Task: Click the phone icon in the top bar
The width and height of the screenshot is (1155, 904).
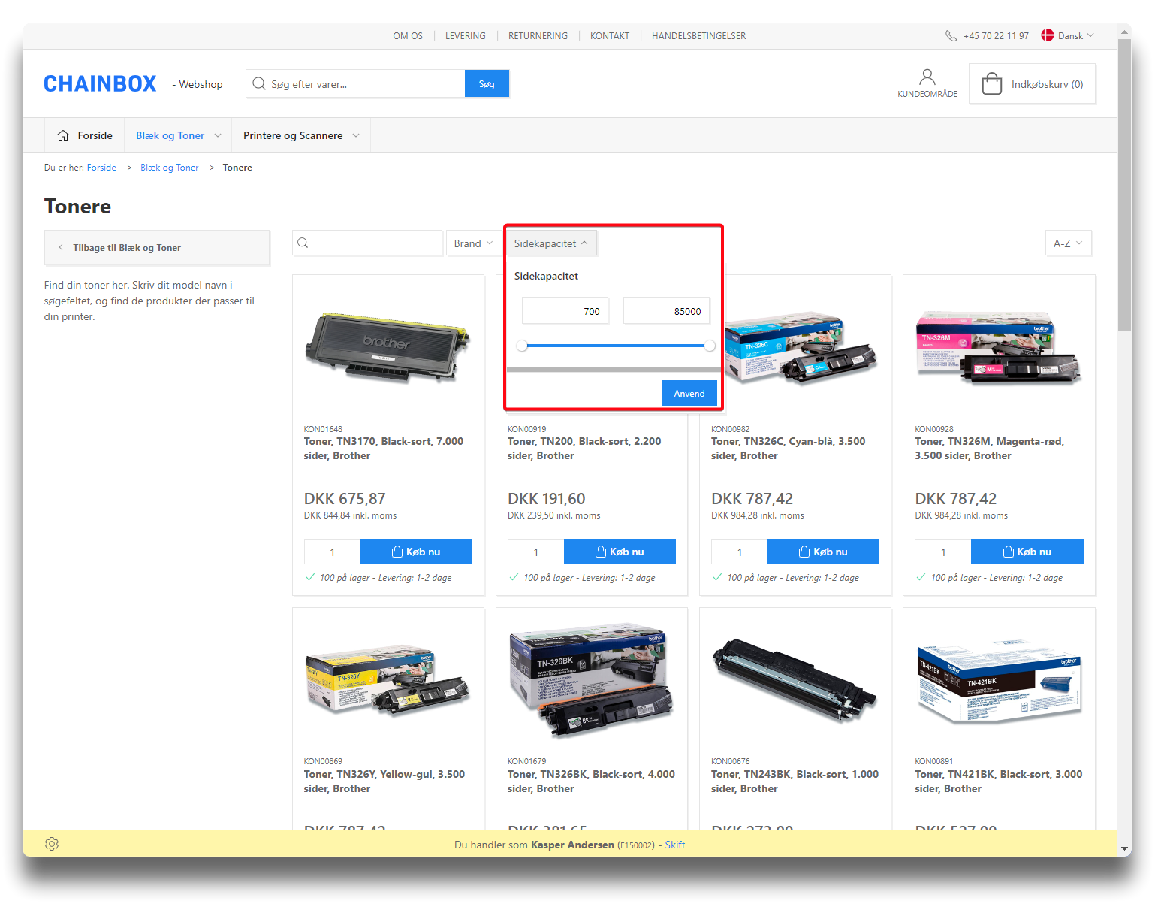Action: (x=951, y=36)
